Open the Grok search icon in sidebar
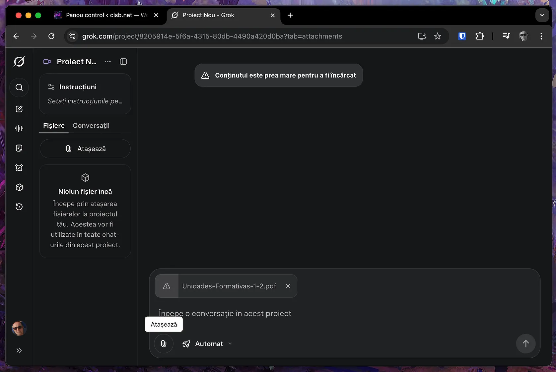This screenshot has height=372, width=556. coord(19,88)
